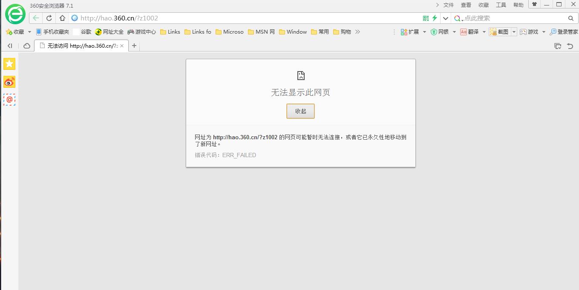Open search engine selector dropdown
The image size is (579, 290).
point(458,18)
